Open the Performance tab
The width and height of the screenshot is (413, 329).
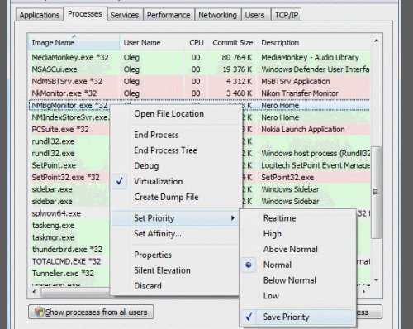click(169, 15)
